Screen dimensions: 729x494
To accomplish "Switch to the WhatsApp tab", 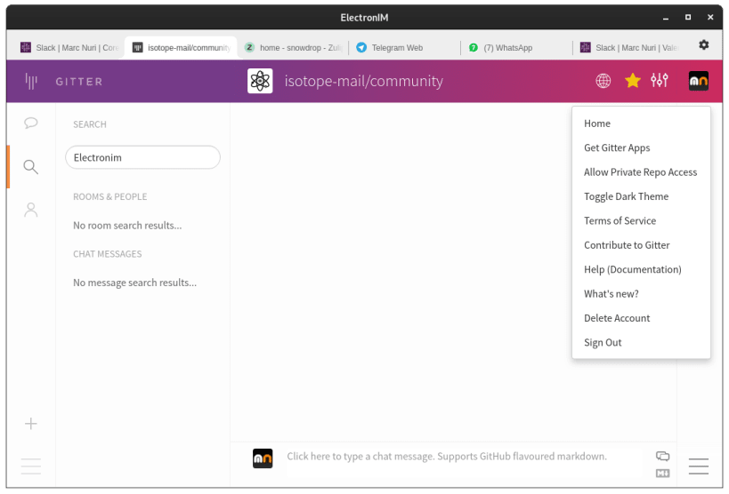I will tap(516, 47).
